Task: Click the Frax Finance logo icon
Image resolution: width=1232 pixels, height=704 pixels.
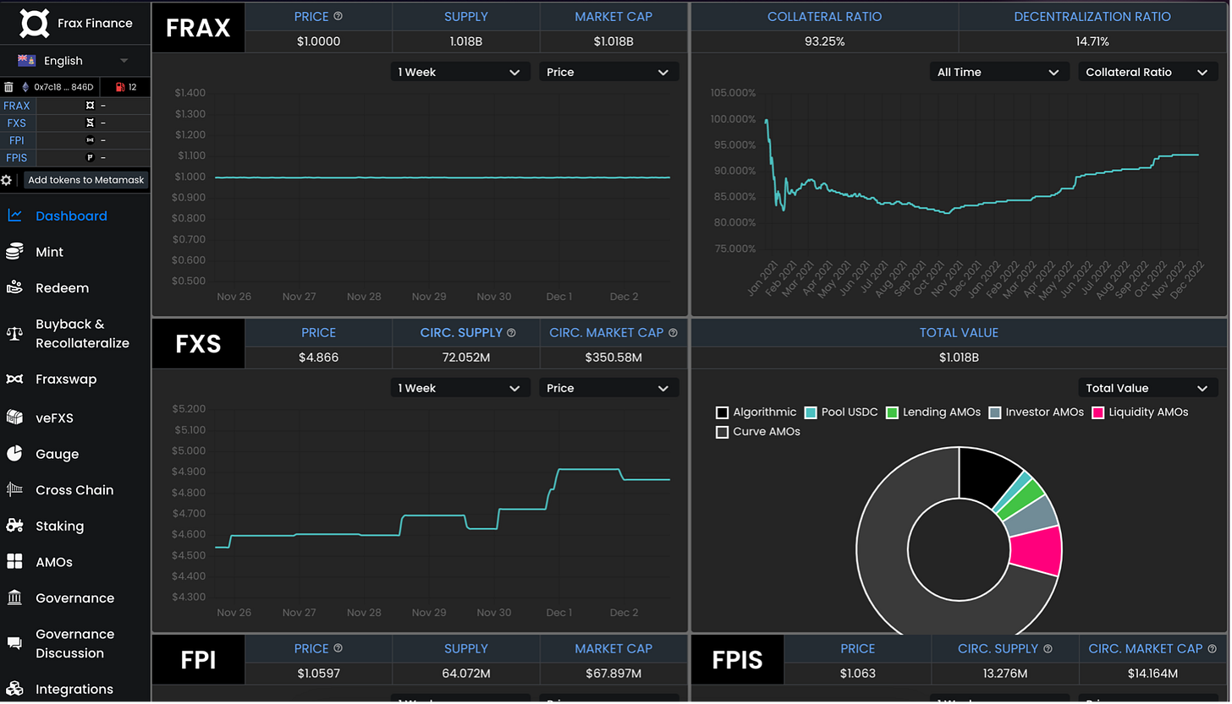Action: 35,23
